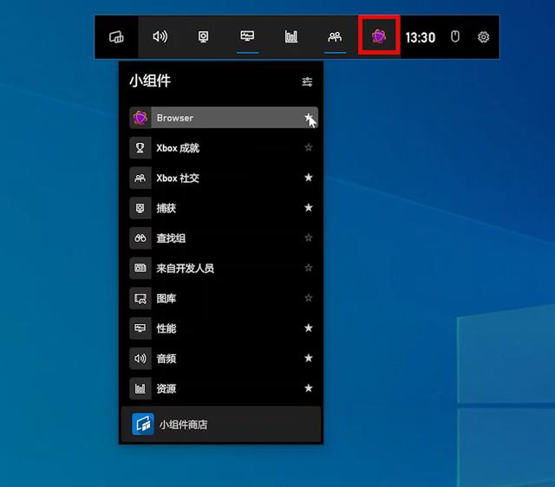Toggle the Performance widget in the top bar

247,36
